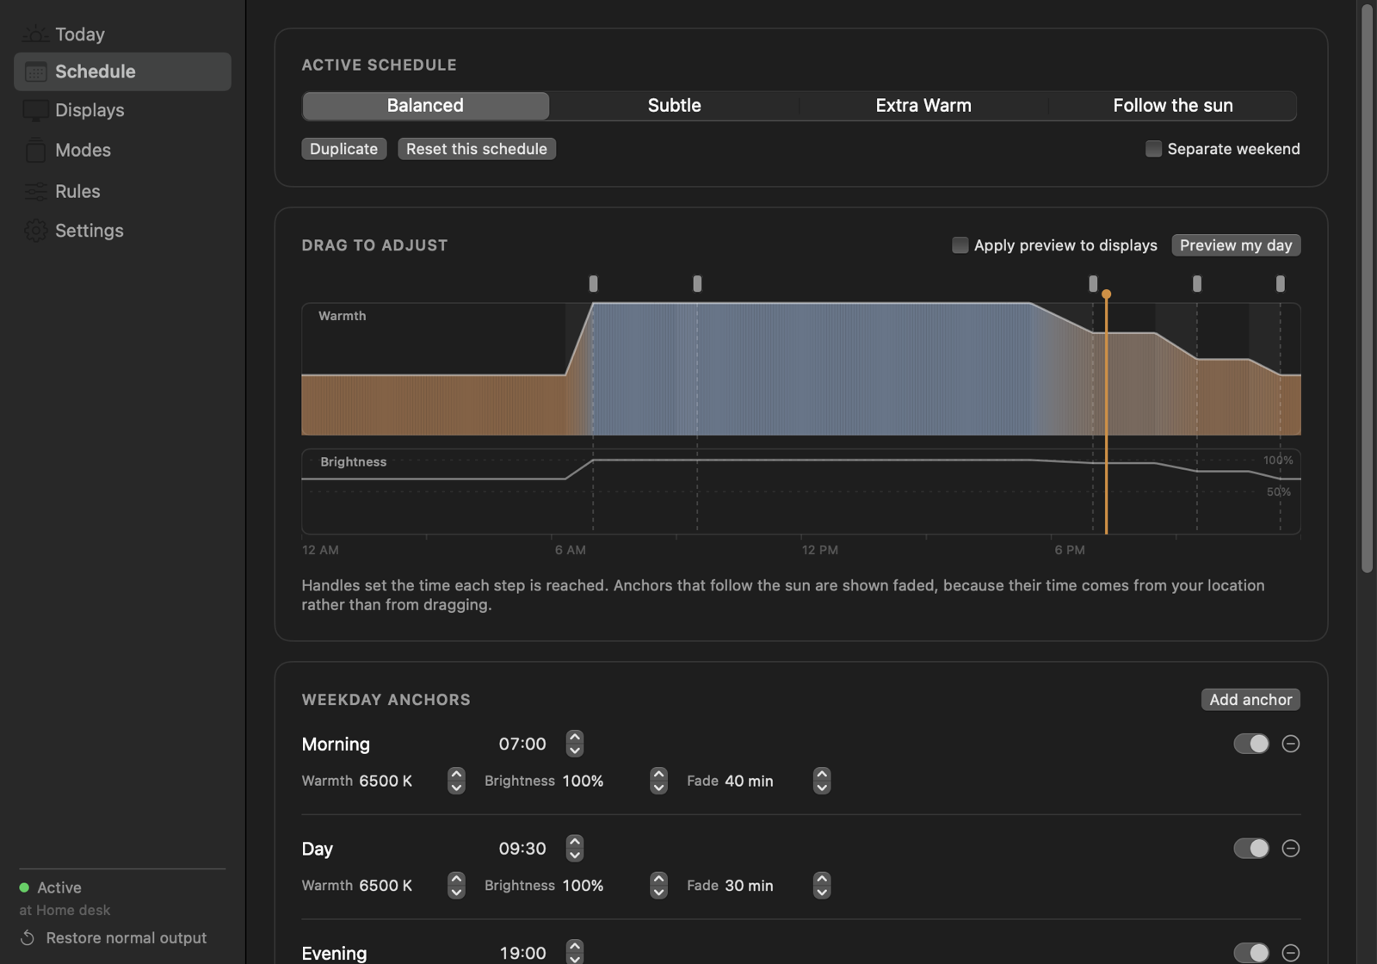
Task: Click the orange current-time marker dot
Action: point(1106,294)
